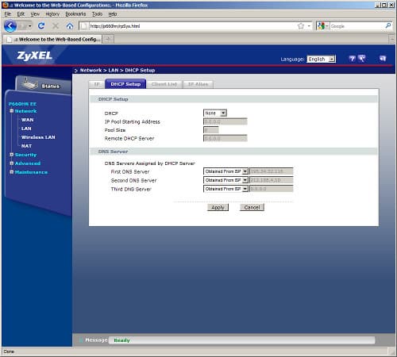397x357 pixels.
Task: Click the Maintenance sidebar link
Action: [x=31, y=172]
